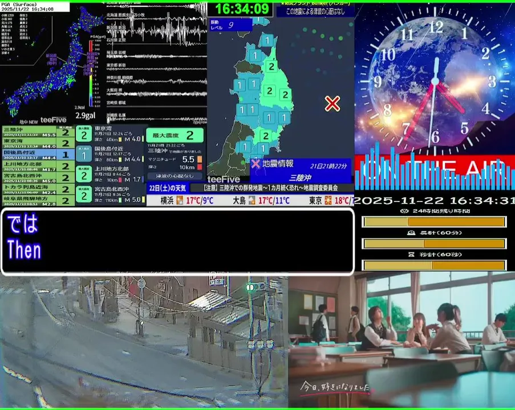Screen dimensions: 515x410
Task: Click the weather icon next to 大島
Action: [x=252, y=200]
